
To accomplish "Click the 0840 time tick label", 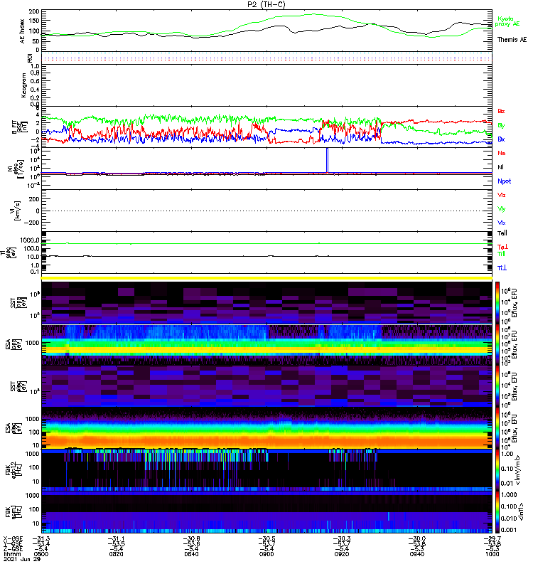I will click(191, 554).
